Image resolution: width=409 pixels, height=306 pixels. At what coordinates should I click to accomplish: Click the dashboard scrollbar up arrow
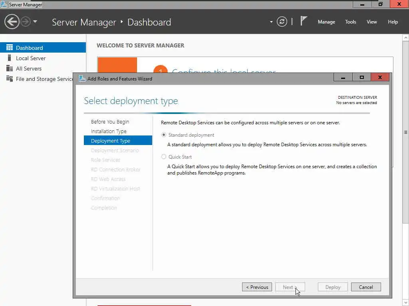pyautogui.click(x=406, y=38)
